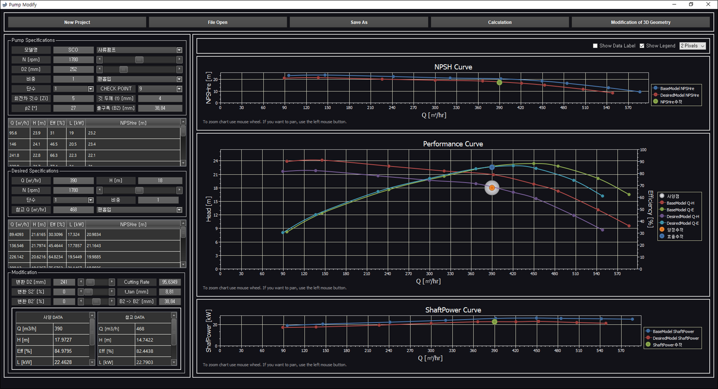
Task: Expand 단수 dropdown in Desired Specifications
Action: 91,200
